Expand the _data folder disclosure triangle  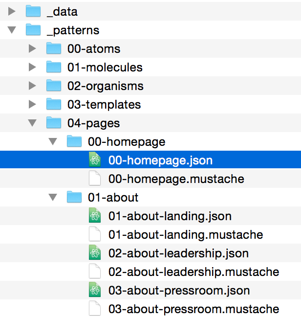click(x=12, y=11)
